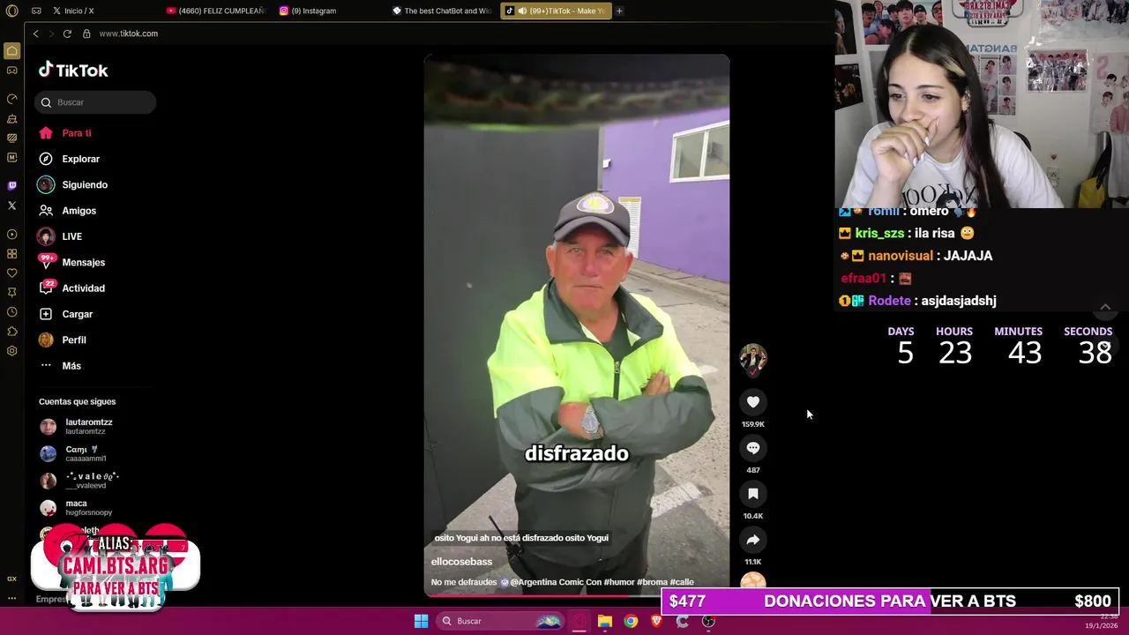Open OBS Studio from taskbar
This screenshot has width=1129, height=635.
tap(708, 621)
